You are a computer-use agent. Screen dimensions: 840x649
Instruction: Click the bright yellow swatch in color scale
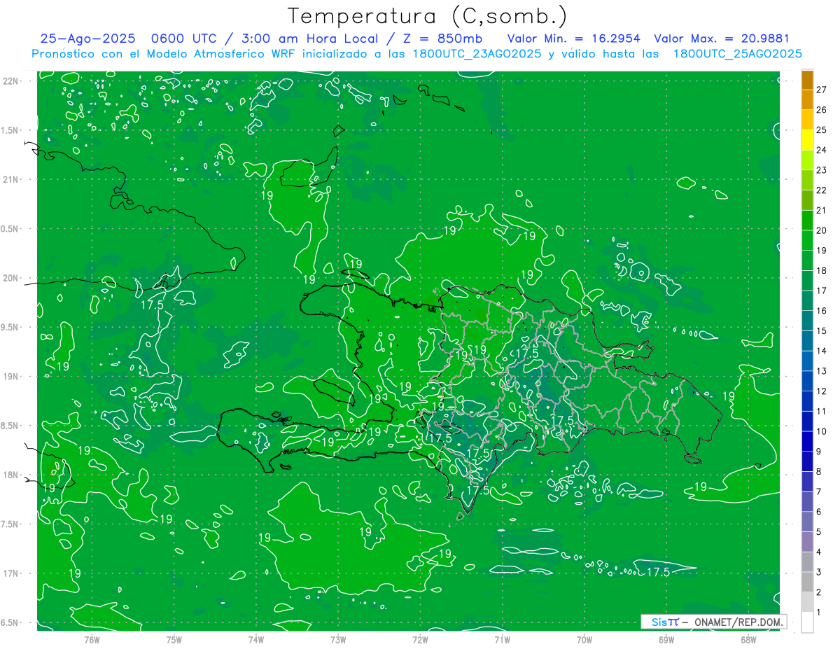(x=807, y=140)
